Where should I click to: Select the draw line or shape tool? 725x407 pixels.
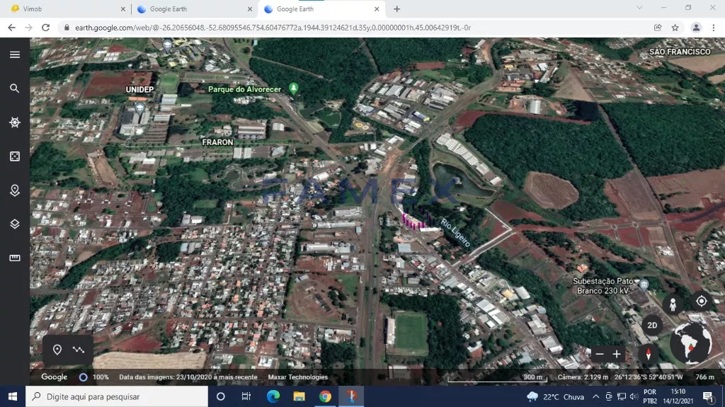tap(79, 350)
